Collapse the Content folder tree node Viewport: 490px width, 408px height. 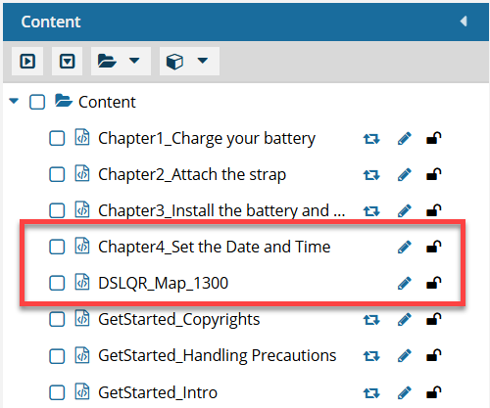(14, 101)
